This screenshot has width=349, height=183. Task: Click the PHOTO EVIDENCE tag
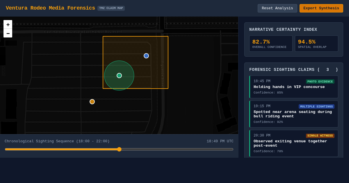(320, 82)
